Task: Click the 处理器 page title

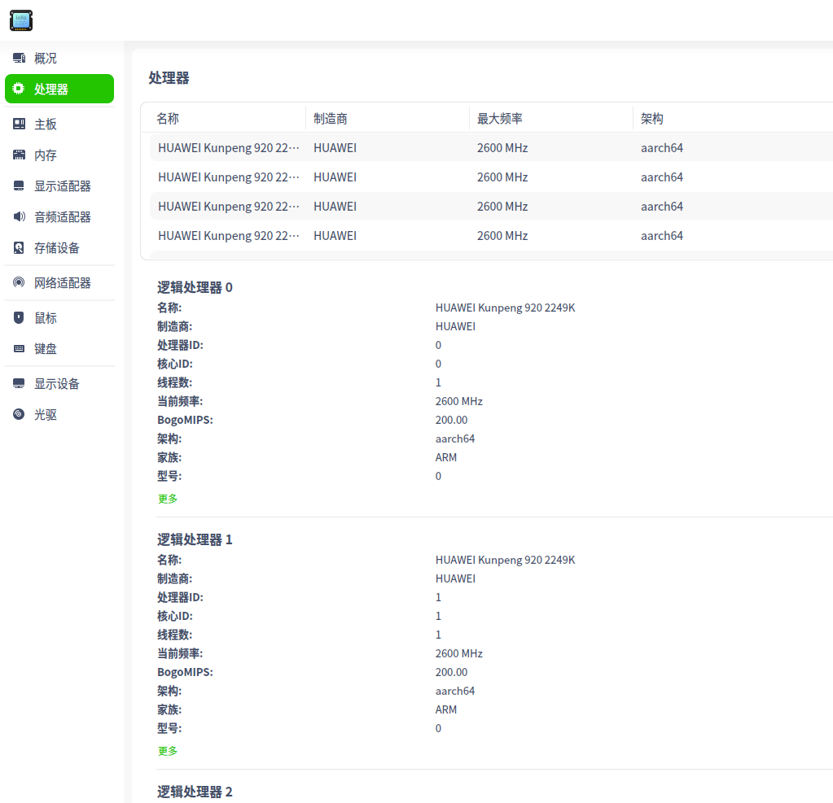Action: (x=169, y=77)
